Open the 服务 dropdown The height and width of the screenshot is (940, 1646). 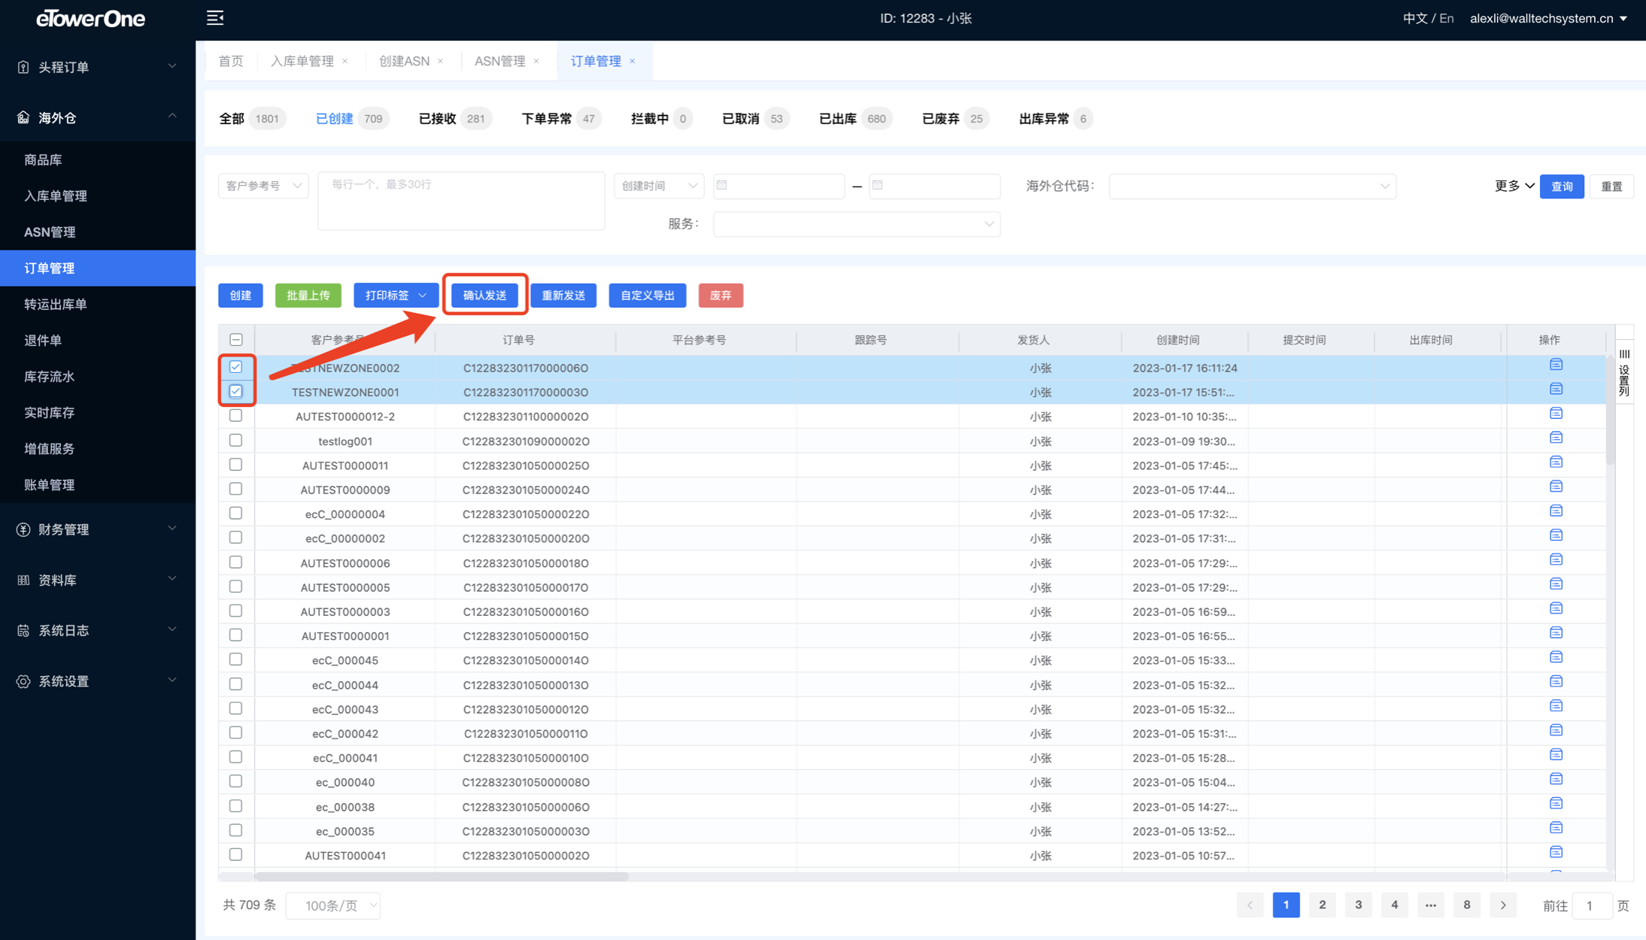click(857, 224)
